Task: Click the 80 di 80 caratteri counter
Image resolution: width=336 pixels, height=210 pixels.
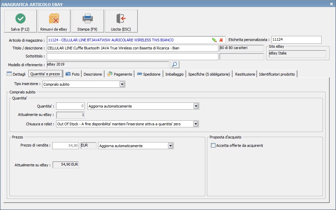Action: [242, 48]
